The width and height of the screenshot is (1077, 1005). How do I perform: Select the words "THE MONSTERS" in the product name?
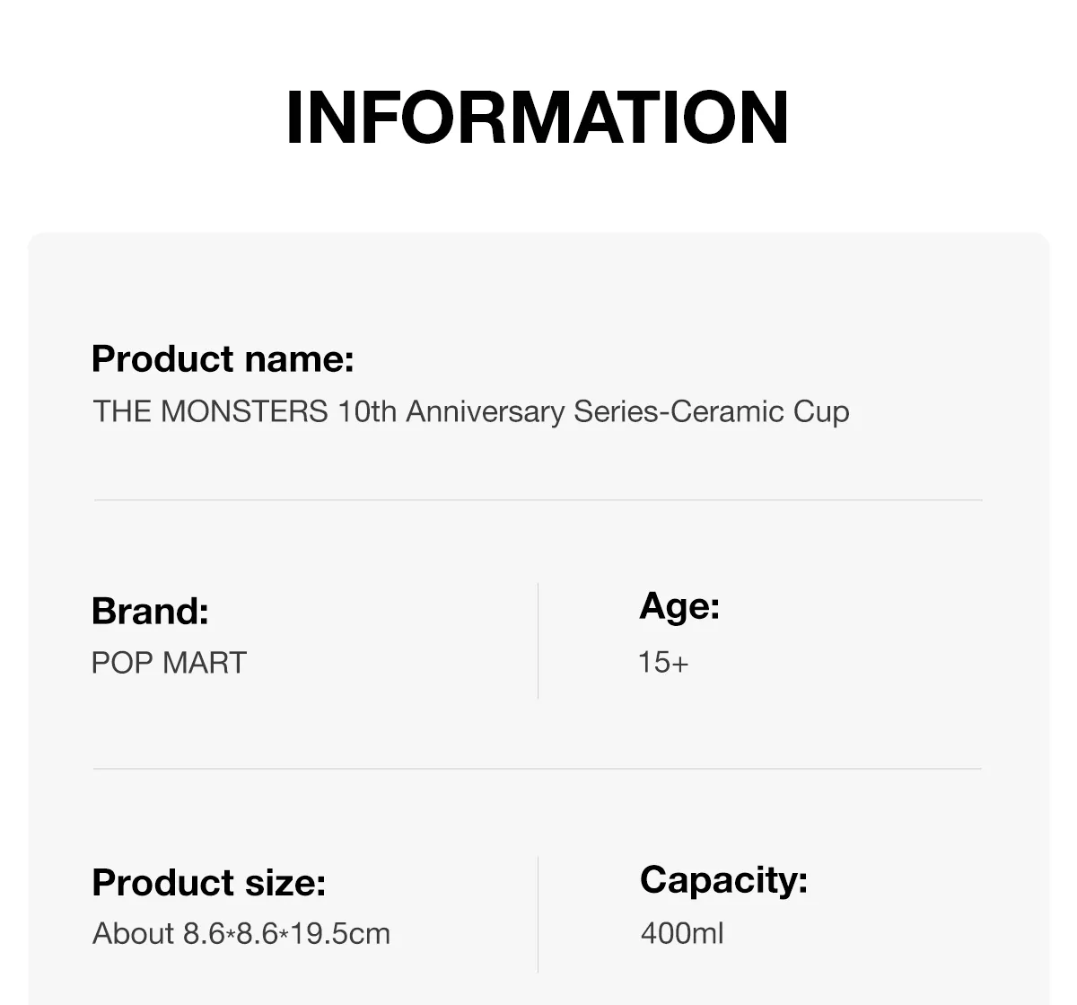[x=210, y=411]
